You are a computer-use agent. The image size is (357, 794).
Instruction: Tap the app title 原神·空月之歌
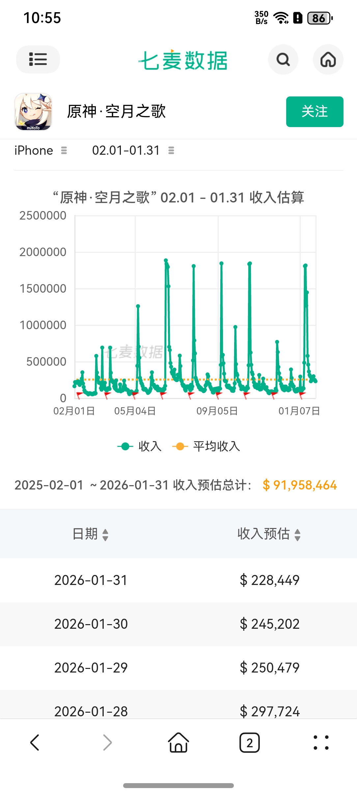tap(116, 112)
